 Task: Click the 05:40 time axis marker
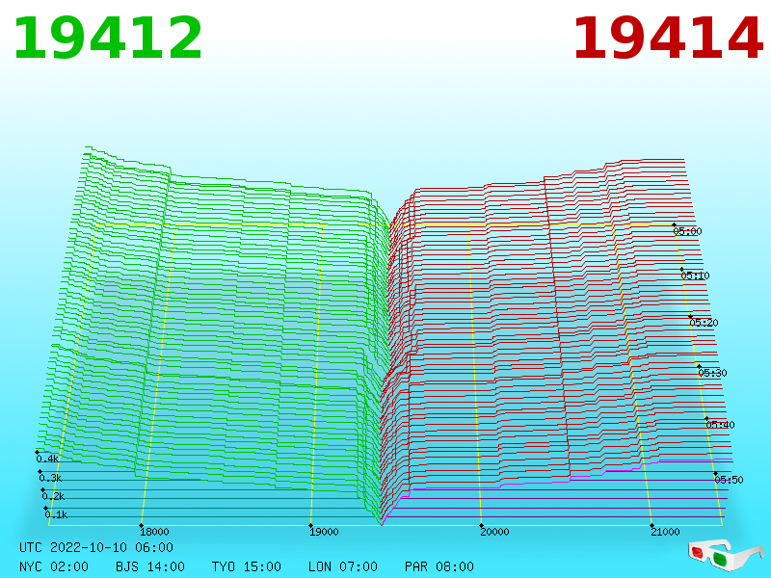point(720,425)
